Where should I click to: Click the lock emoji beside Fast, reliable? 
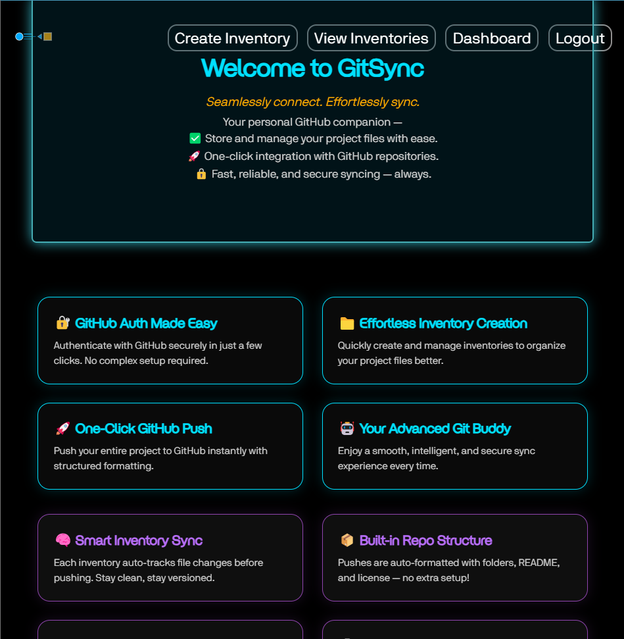pos(201,174)
